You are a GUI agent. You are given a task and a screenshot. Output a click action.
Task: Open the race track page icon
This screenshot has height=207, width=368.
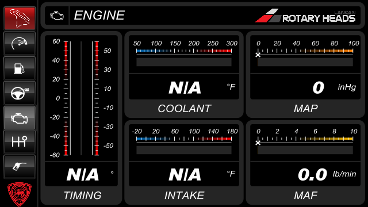pyautogui.click(x=20, y=18)
